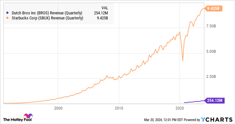Viewport: 235px width, 124px height.
Task: Click the 9.425B value in legend
Action: pyautogui.click(x=102, y=18)
